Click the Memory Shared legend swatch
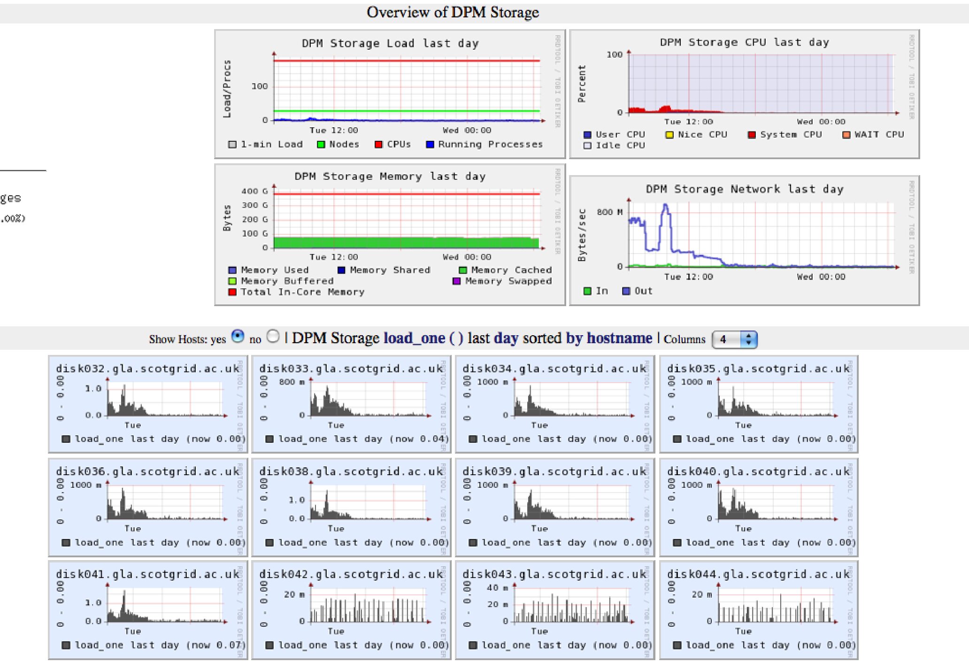 [341, 270]
